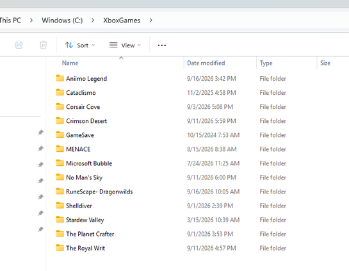The image size is (349, 271).
Task: Click the MENACE folder name
Action: coord(78,149)
